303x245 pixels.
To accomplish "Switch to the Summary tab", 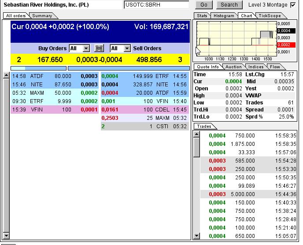I will pyautogui.click(x=42, y=16).
